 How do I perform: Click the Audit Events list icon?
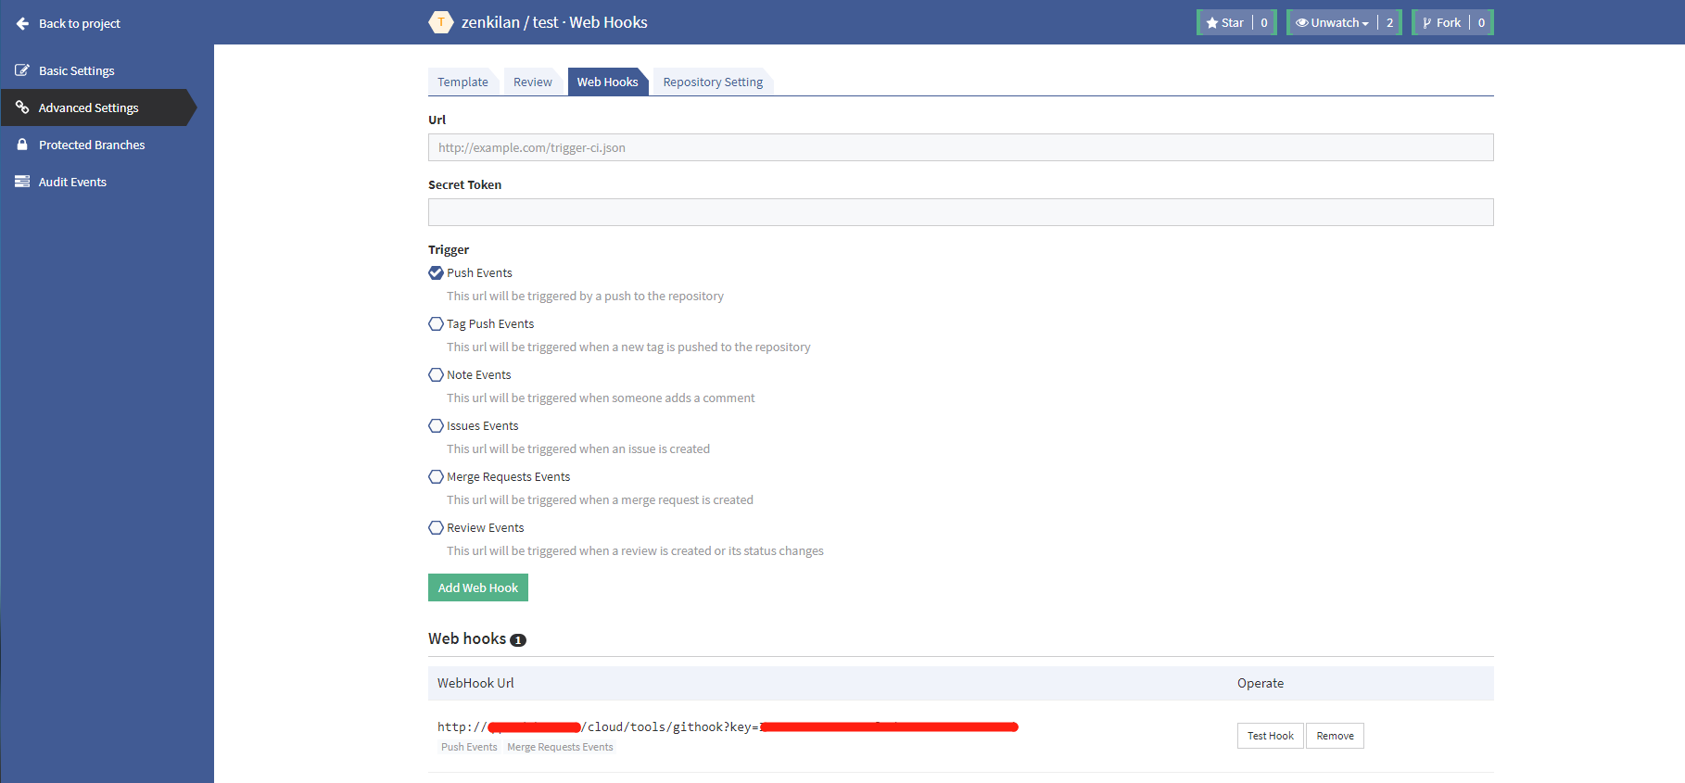tap(22, 182)
